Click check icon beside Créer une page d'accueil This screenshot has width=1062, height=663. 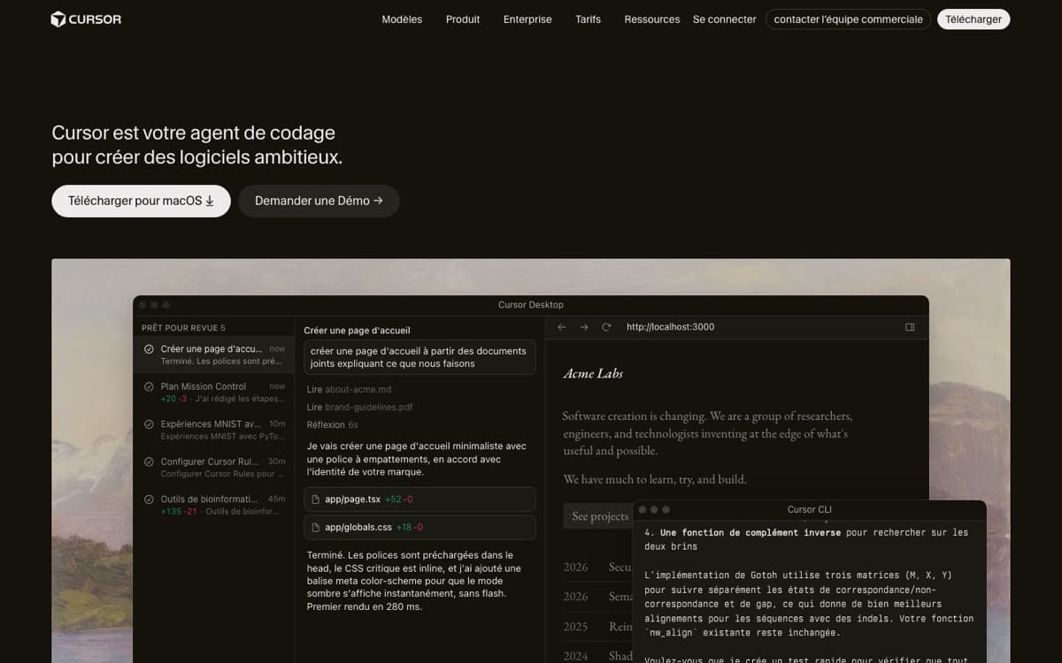tap(149, 349)
